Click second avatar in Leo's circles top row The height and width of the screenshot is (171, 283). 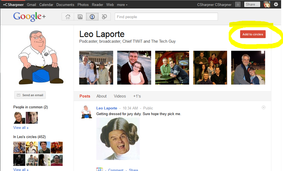pyautogui.click(x=32, y=147)
